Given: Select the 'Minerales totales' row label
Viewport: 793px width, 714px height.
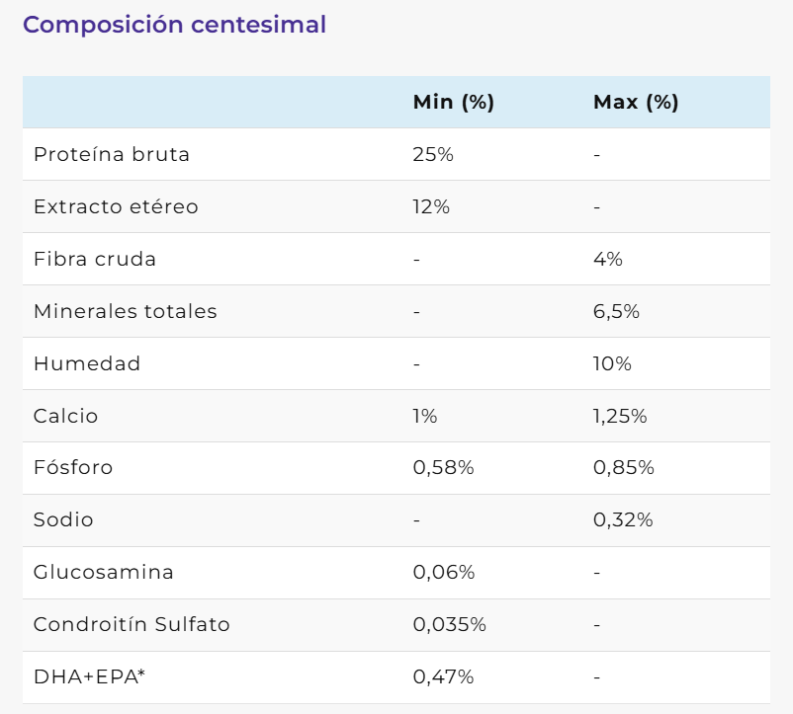Looking at the screenshot, I should pyautogui.click(x=126, y=312).
